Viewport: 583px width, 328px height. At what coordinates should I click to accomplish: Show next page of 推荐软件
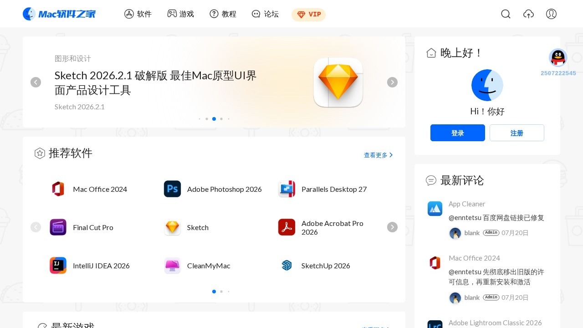392,227
